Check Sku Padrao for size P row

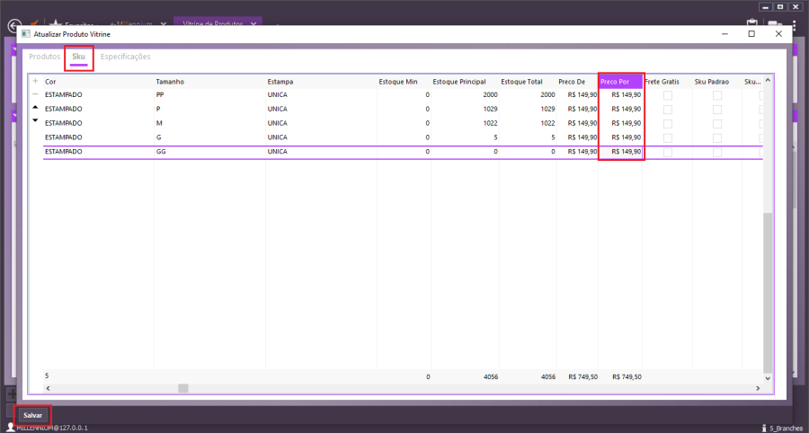pyautogui.click(x=717, y=110)
